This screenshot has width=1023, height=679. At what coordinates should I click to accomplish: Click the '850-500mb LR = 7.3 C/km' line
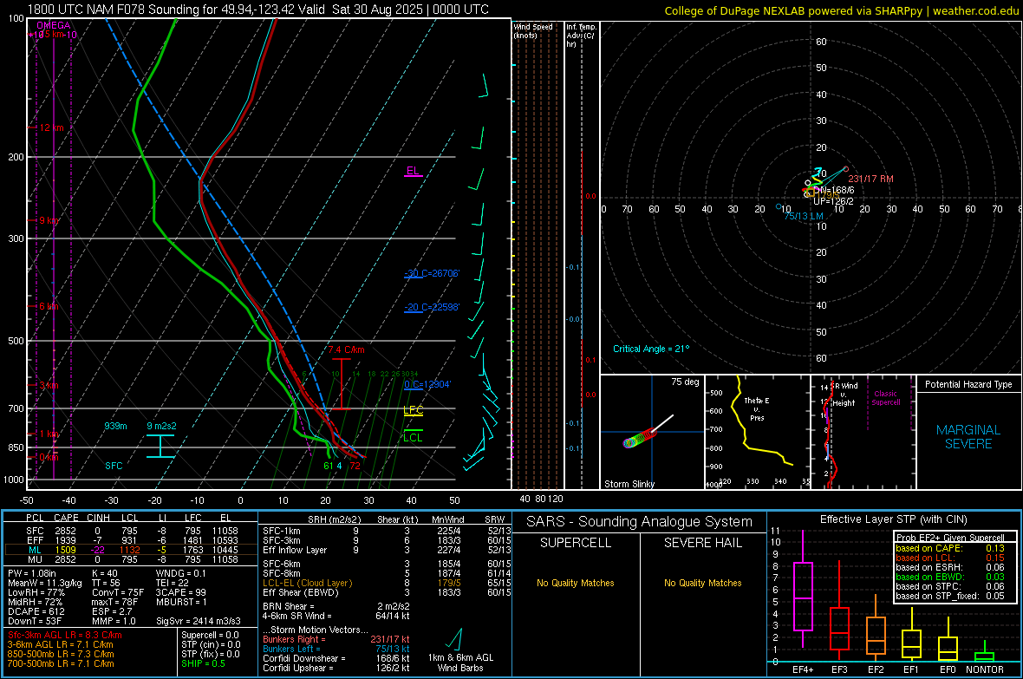[x=61, y=654]
